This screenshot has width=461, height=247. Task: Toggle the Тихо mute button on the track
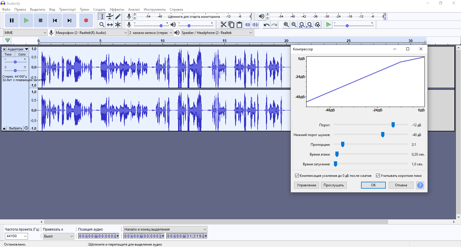click(x=8, y=54)
